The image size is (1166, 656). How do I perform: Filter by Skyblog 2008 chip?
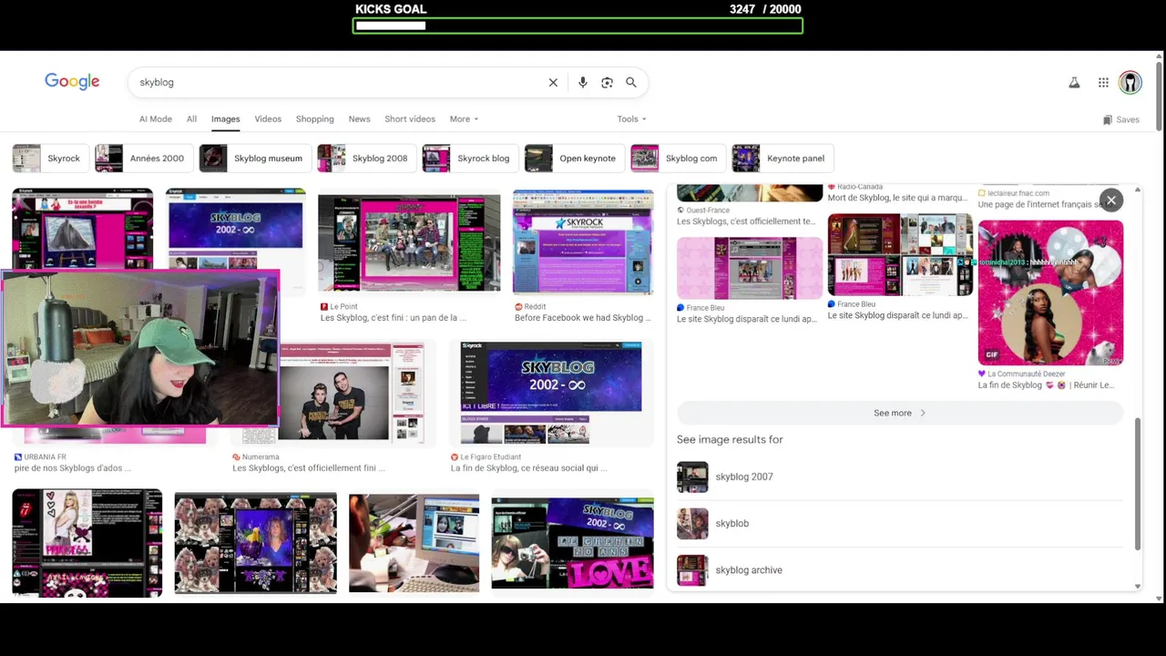[367, 159]
